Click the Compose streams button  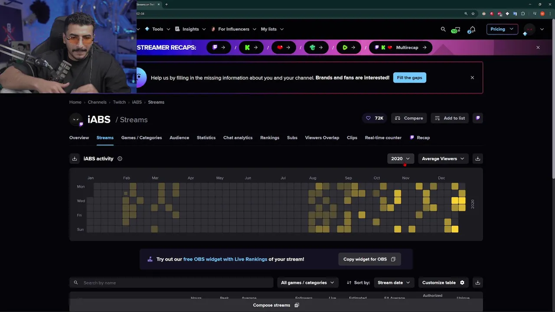tap(276, 305)
